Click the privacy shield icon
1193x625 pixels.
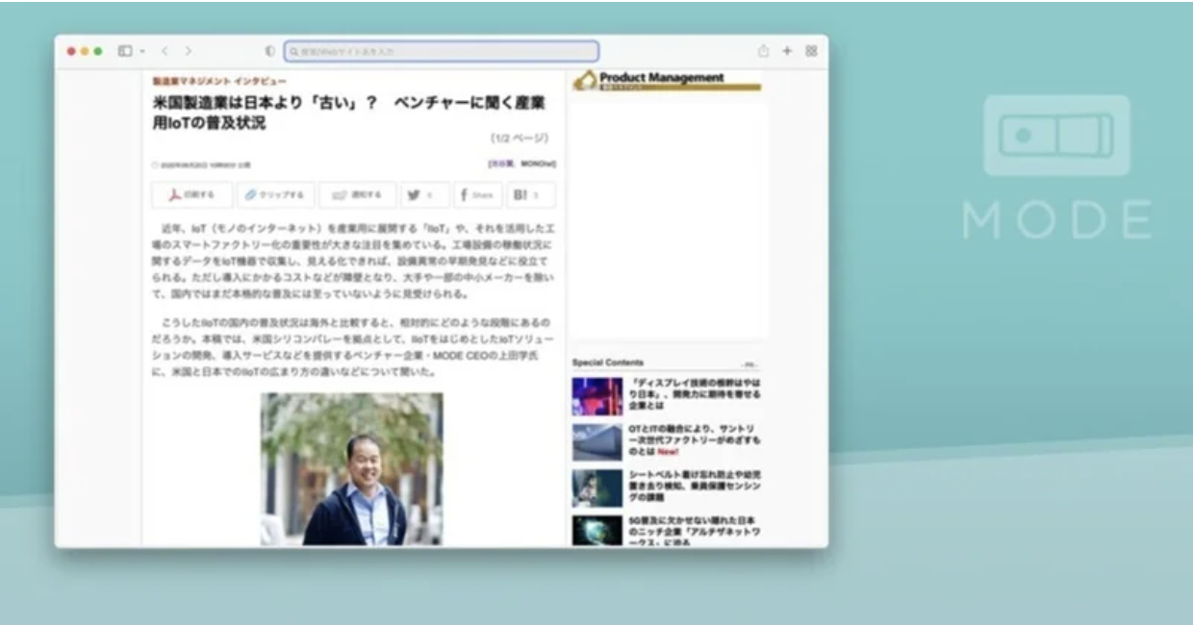point(269,51)
